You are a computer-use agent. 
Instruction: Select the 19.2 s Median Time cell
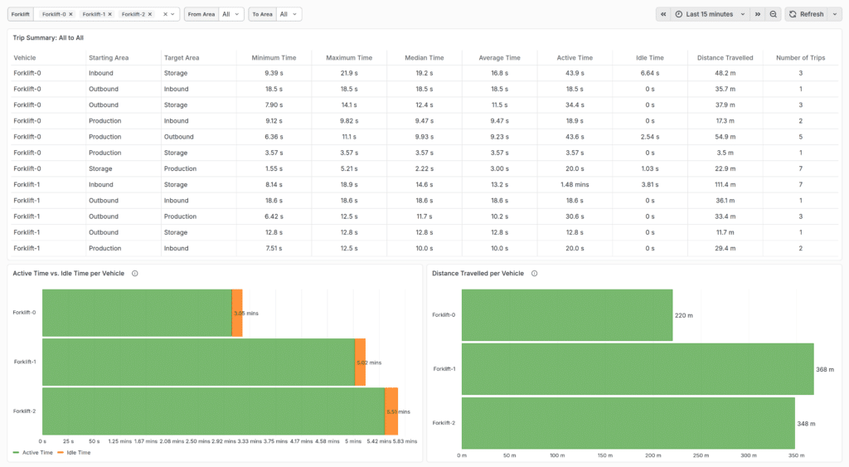[x=424, y=73]
